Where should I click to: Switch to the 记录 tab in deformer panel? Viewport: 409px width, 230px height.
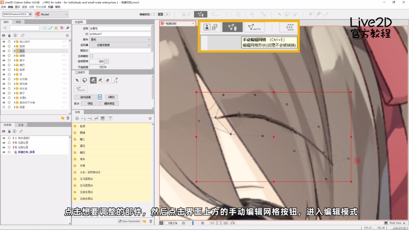click(21, 125)
